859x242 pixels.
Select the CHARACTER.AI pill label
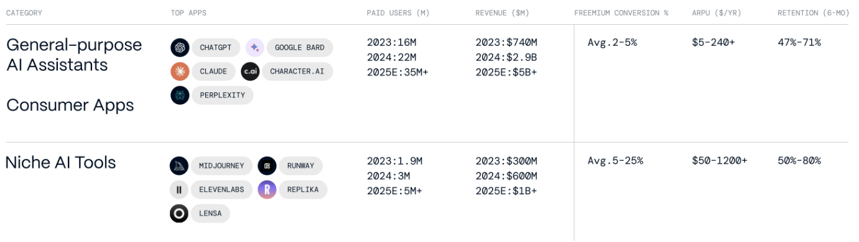[x=297, y=71]
